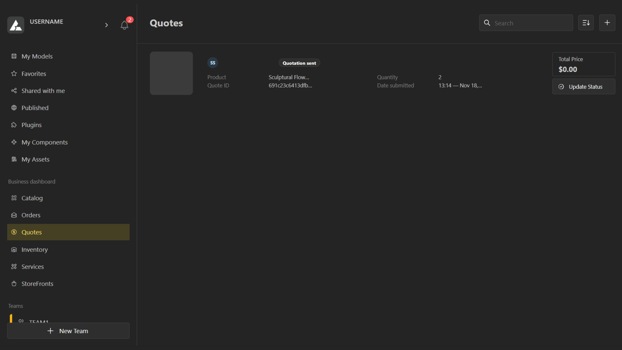Image resolution: width=622 pixels, height=350 pixels.
Task: Open the Plugins puzzle icon item
Action: [31, 125]
